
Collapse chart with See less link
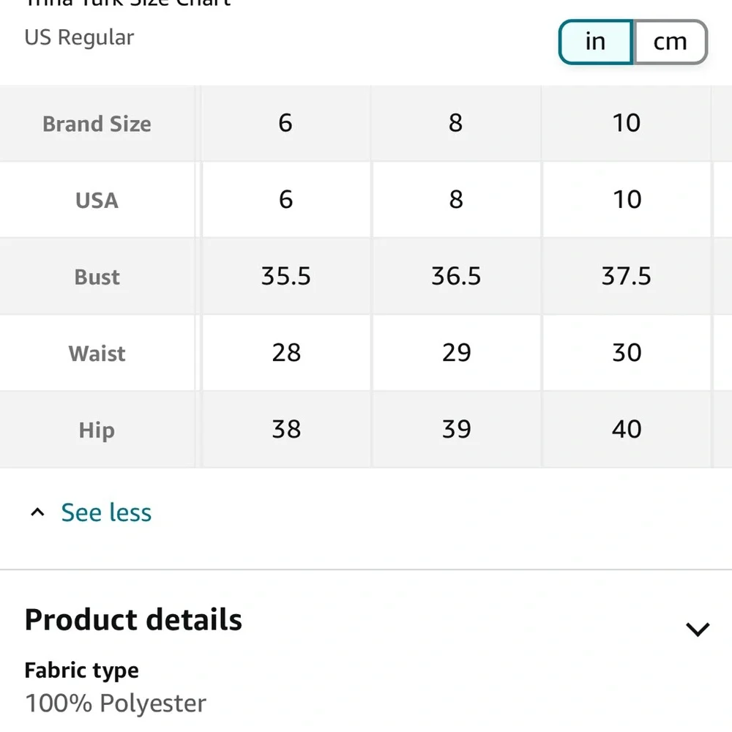[106, 512]
